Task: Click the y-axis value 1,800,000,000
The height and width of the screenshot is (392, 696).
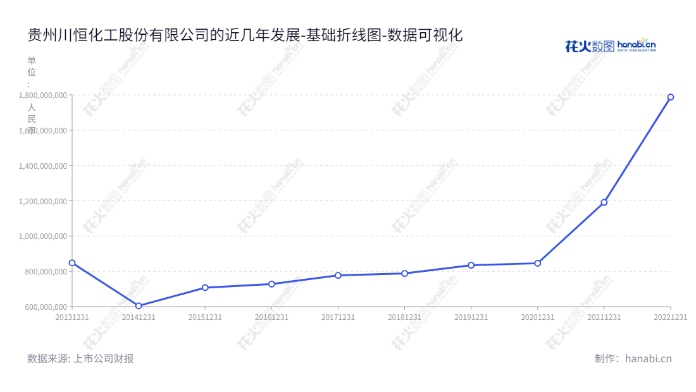Action: 43,95
